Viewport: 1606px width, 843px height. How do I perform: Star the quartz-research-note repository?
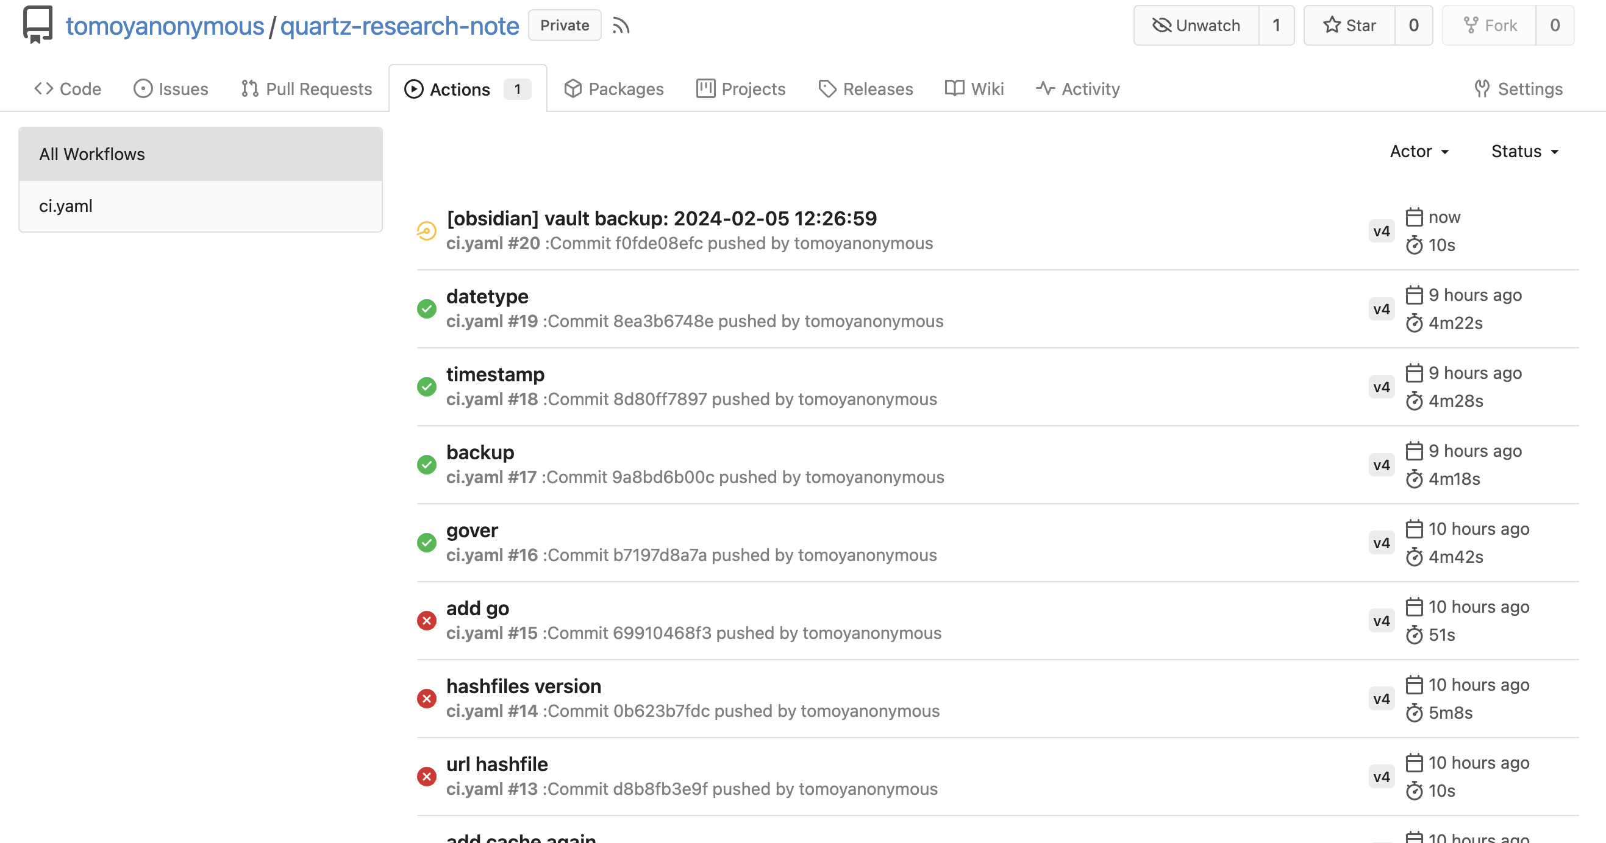coord(1349,26)
